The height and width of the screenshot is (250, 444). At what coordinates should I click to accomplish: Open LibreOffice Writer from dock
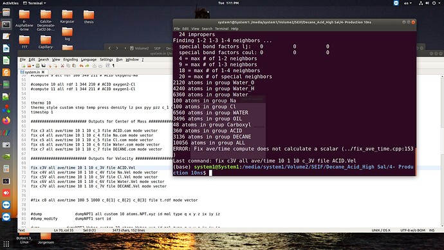(6, 48)
